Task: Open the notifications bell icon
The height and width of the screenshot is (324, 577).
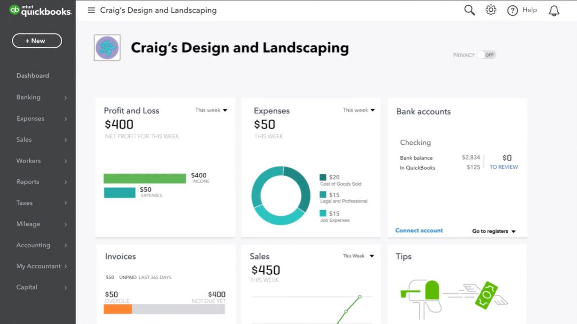Action: click(x=553, y=10)
